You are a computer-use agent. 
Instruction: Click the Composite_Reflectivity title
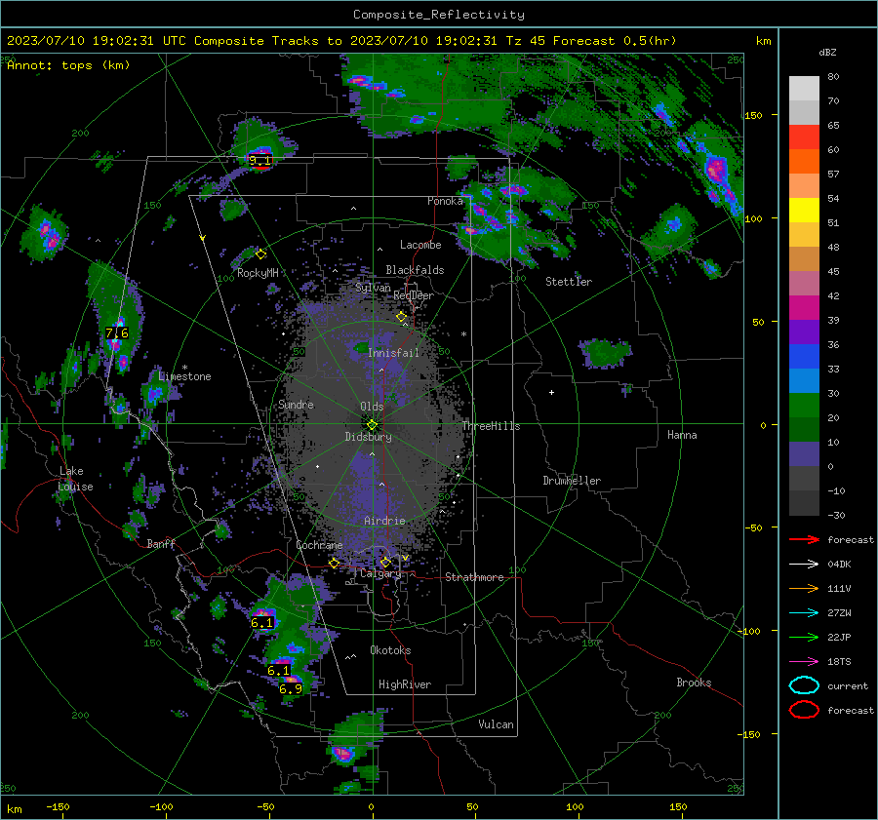tap(438, 15)
